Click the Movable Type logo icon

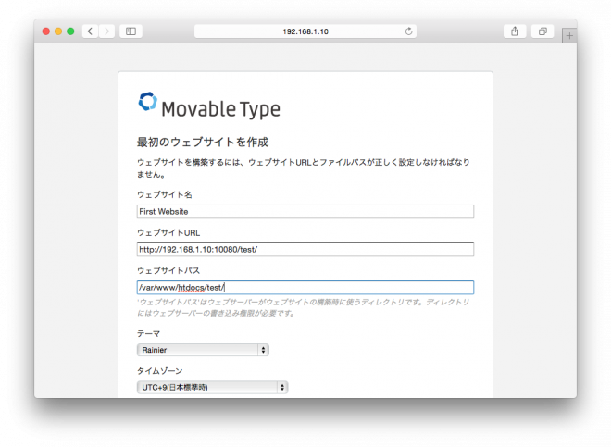[147, 103]
